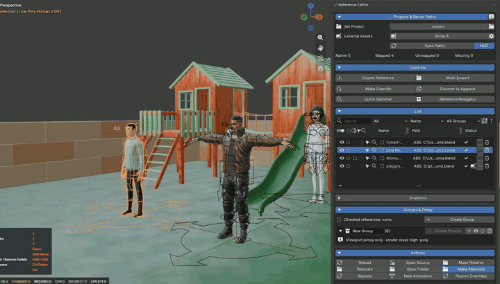This screenshot has width=500, height=284.
Task: Click the Resync Overrides button
Action: pyautogui.click(x=468, y=276)
